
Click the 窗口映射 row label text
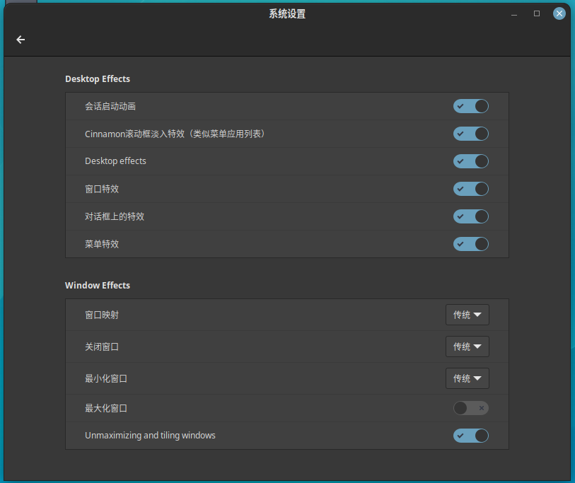(102, 315)
